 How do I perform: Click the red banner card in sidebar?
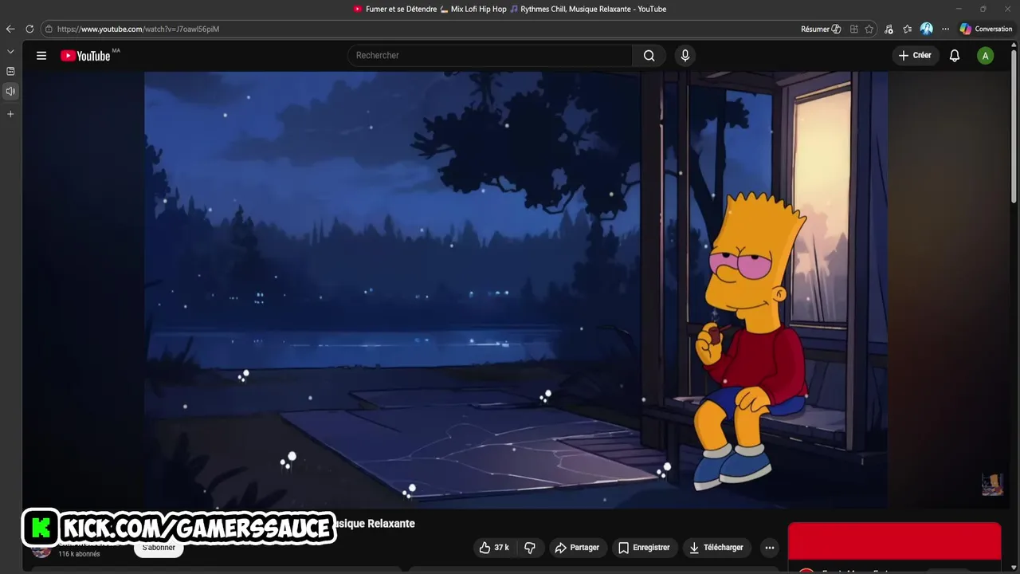point(894,542)
